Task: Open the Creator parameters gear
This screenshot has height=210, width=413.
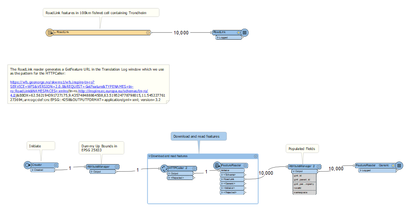Action: coord(56,165)
